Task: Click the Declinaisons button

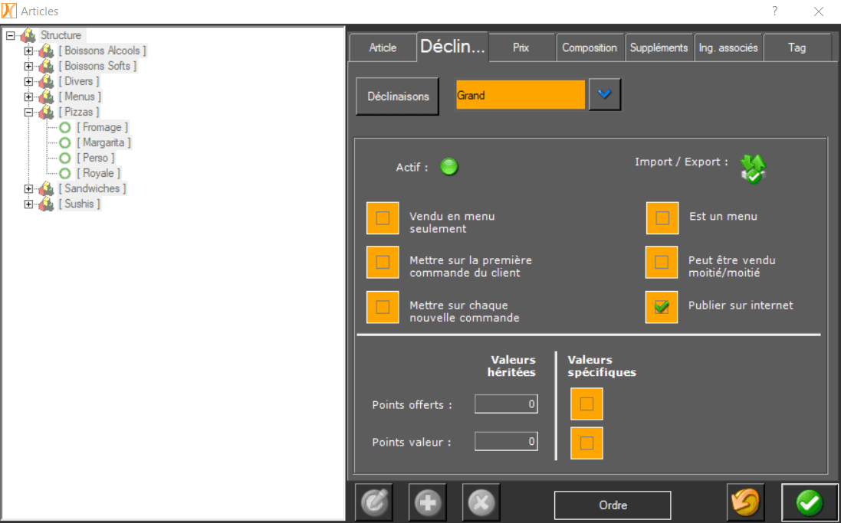Action: (x=396, y=96)
